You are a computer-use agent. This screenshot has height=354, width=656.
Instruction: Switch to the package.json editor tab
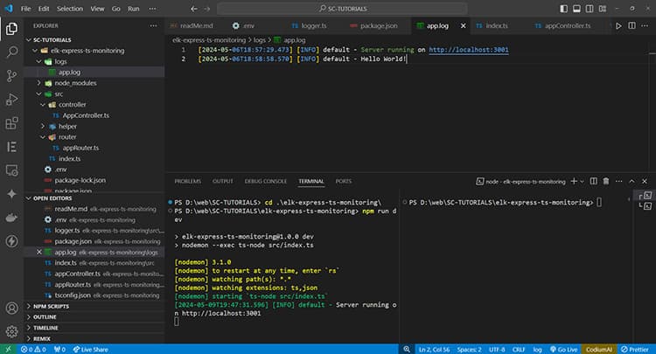pos(380,26)
